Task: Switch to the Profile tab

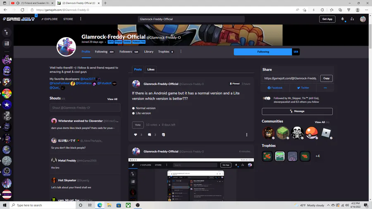Action: pyautogui.click(x=86, y=52)
